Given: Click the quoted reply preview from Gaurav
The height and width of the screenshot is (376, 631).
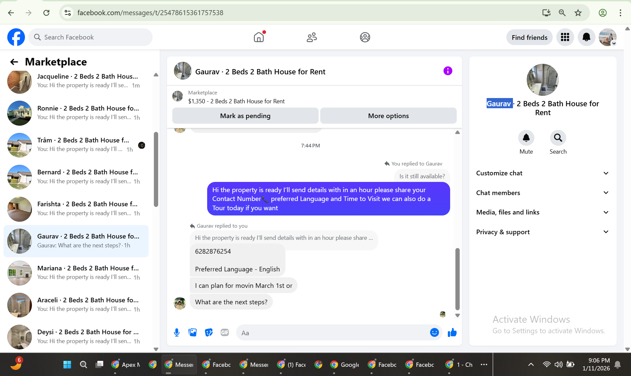Looking at the screenshot, I should point(284,238).
